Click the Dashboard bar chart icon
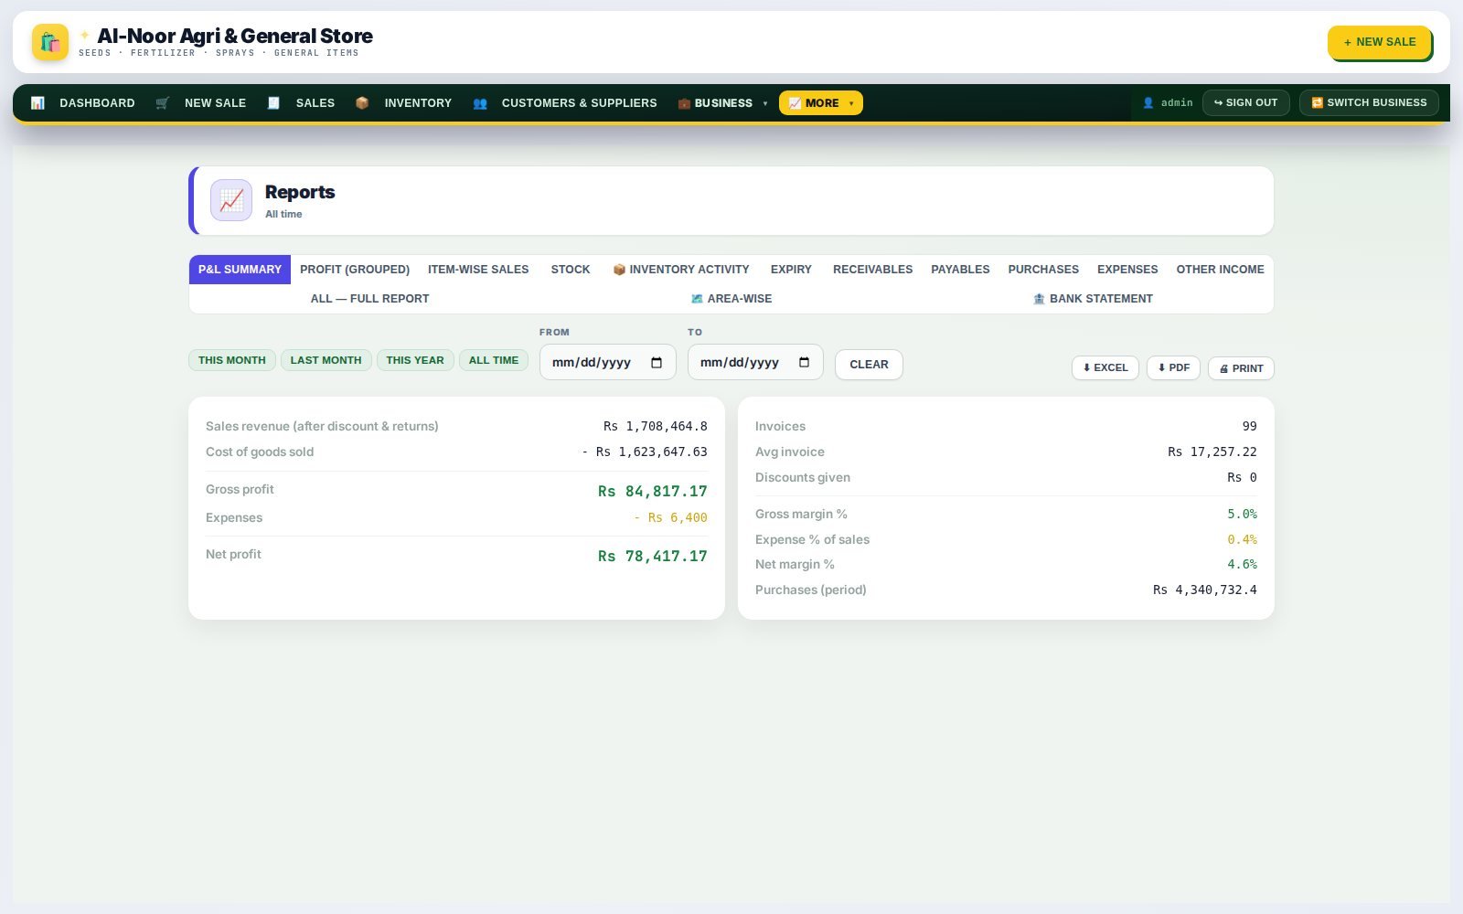 (37, 103)
